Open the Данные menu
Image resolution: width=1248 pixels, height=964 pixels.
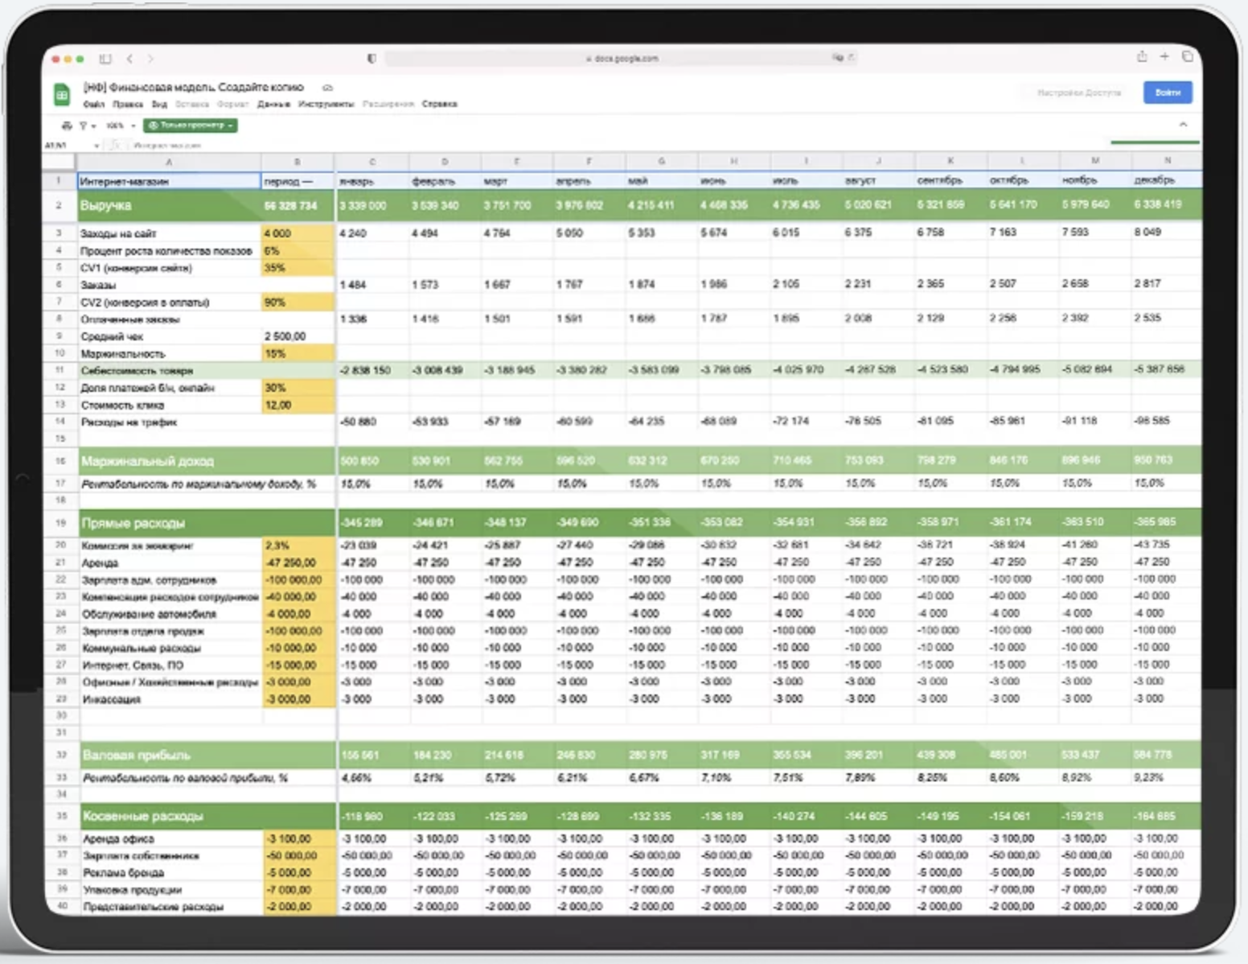point(273,104)
